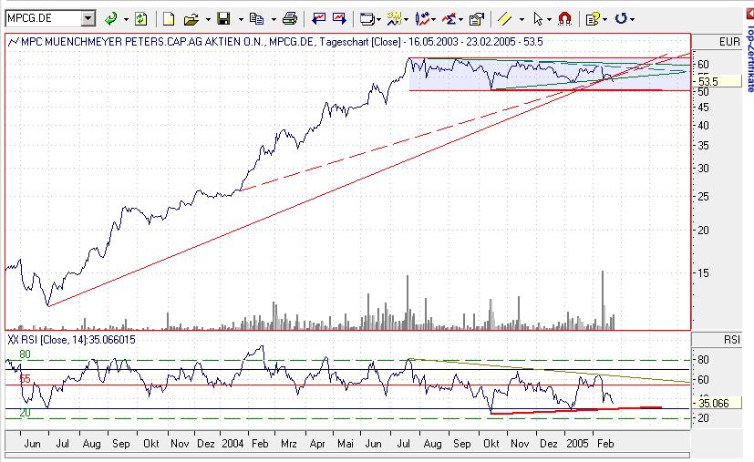This screenshot has width=754, height=462.
Task: Open chart properties icon
Action: (476, 19)
